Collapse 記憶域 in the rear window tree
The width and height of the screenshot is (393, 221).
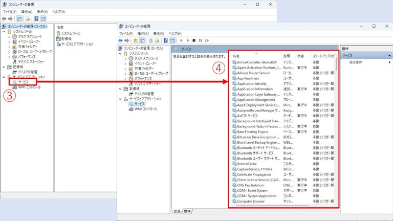pos(4,67)
